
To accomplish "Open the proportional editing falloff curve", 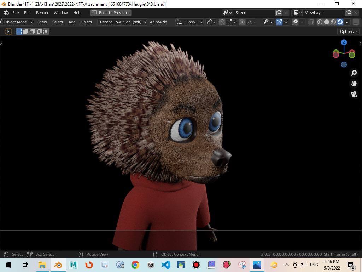I will point(251,22).
